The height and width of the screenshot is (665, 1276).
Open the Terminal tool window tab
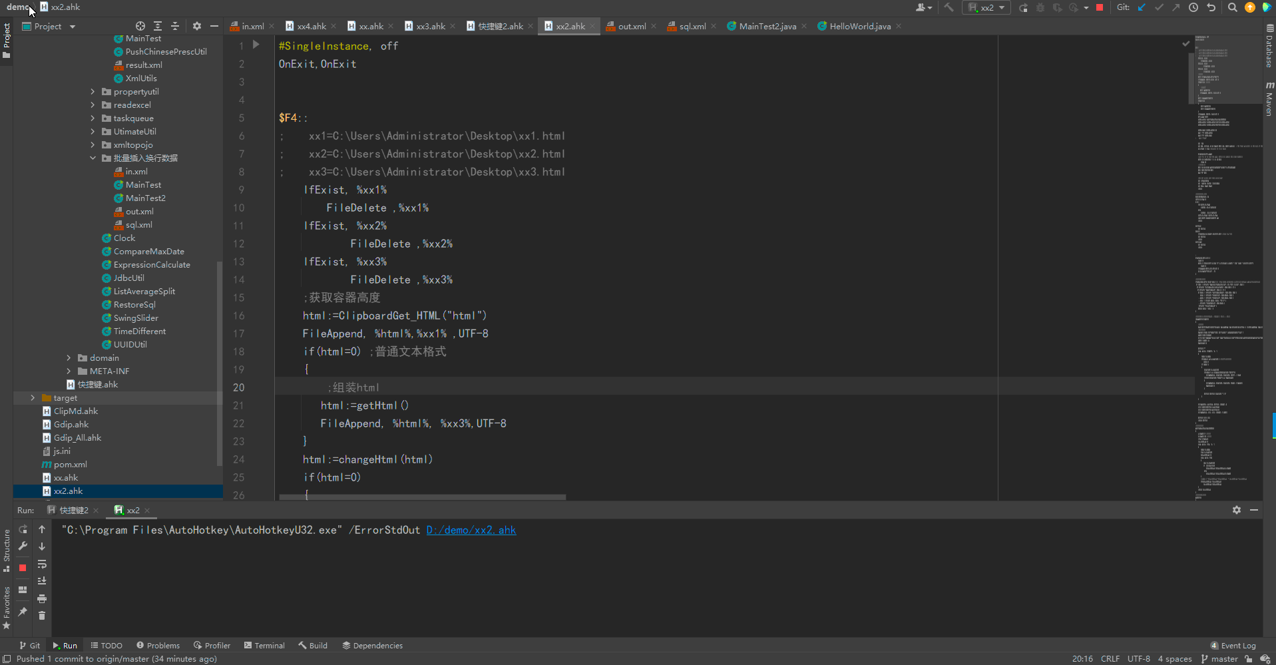pyautogui.click(x=264, y=645)
